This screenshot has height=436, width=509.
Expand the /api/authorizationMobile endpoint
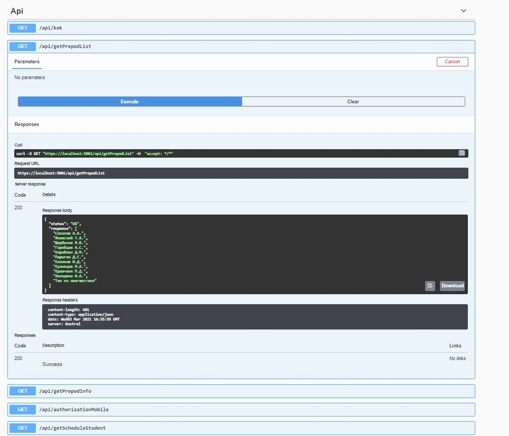(x=237, y=409)
